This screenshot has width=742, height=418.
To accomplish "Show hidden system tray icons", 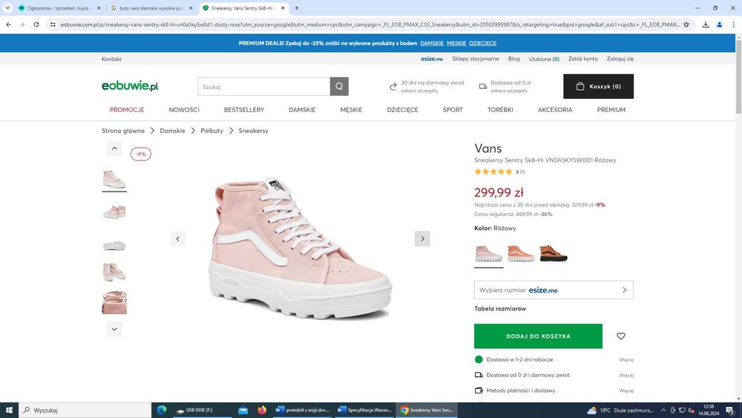I will pos(663,410).
